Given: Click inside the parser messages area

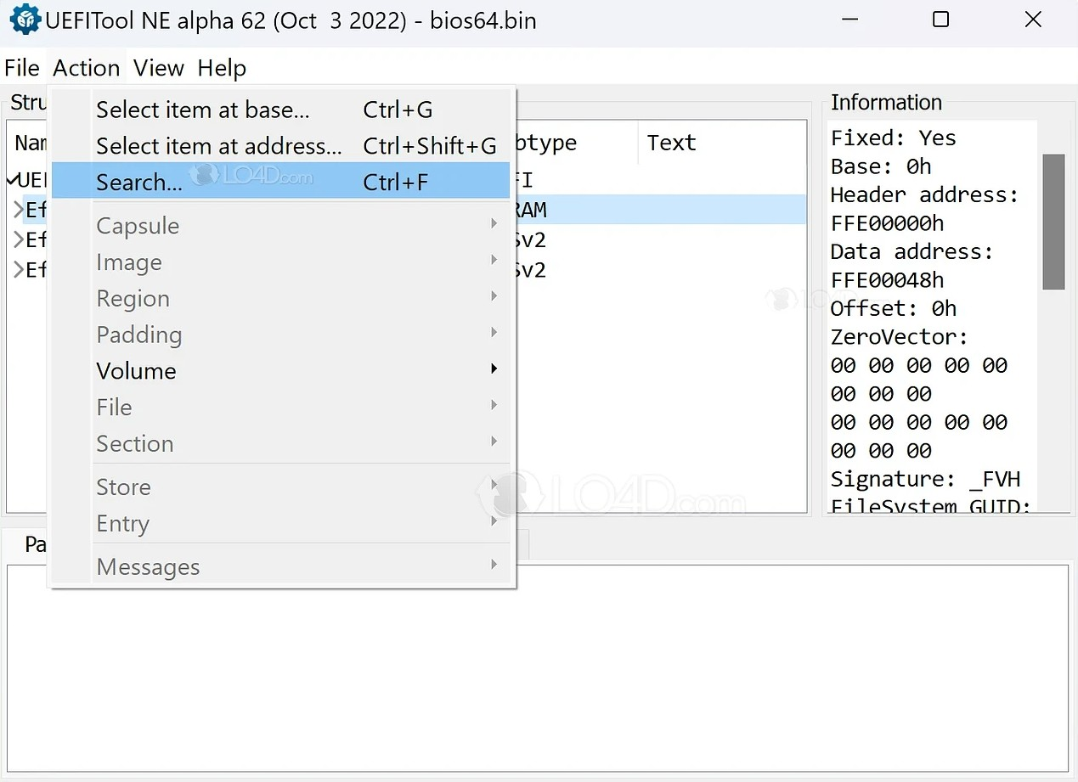Looking at the screenshot, I should (x=538, y=668).
